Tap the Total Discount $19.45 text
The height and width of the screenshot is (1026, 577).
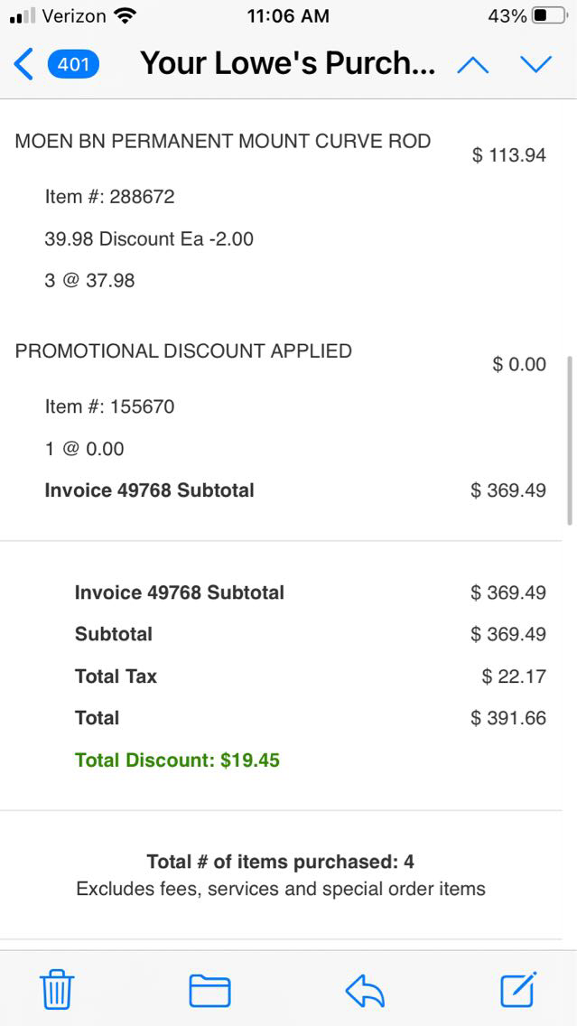tap(177, 760)
